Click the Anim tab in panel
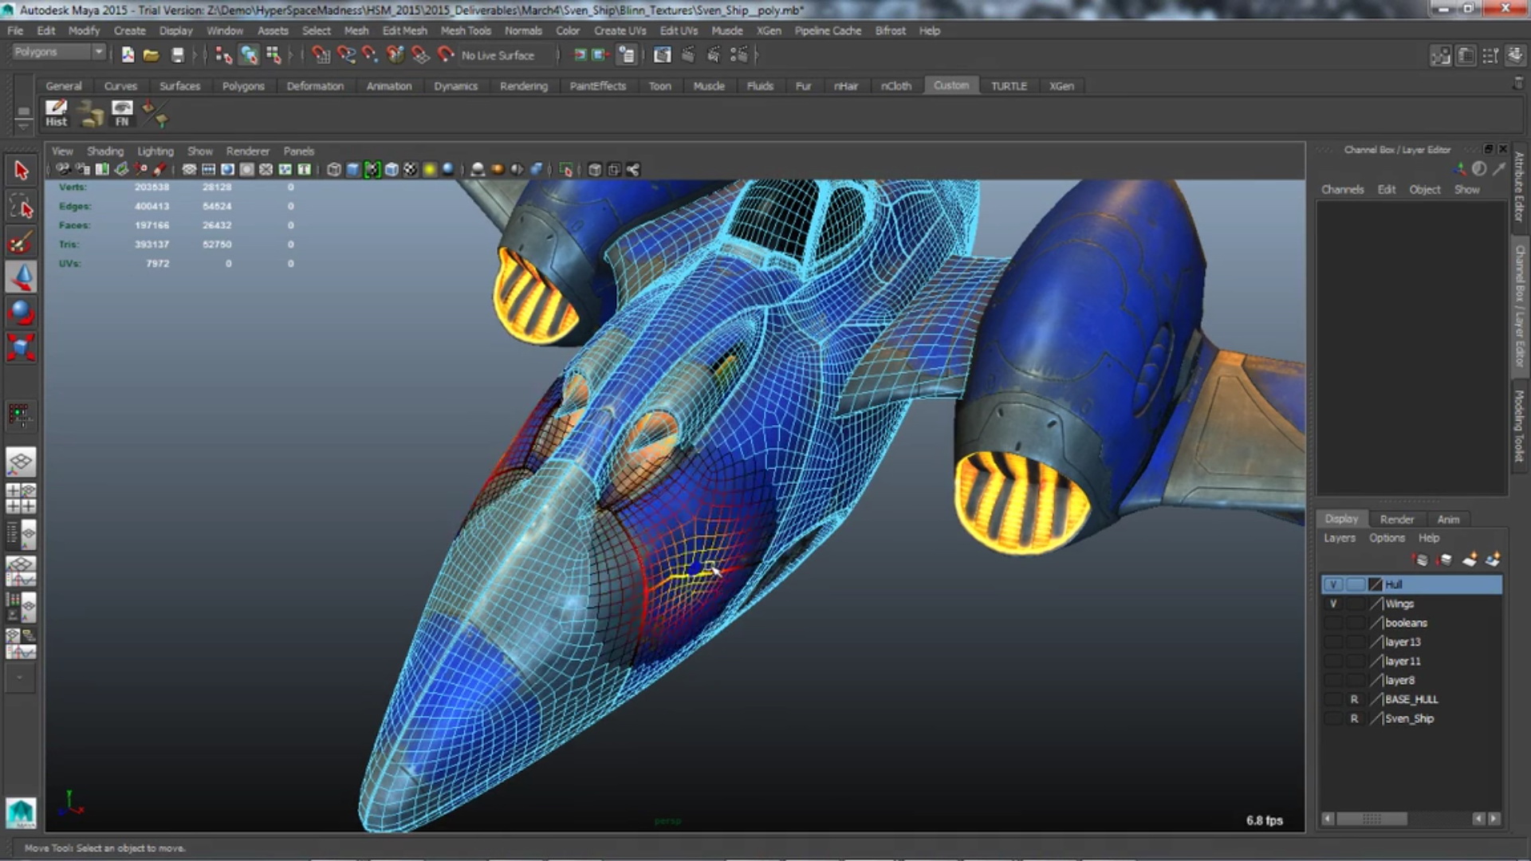Image resolution: width=1531 pixels, height=861 pixels. tap(1449, 518)
